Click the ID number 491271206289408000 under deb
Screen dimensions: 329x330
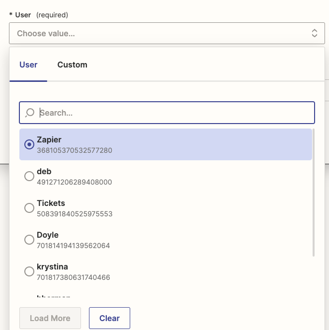tap(75, 182)
